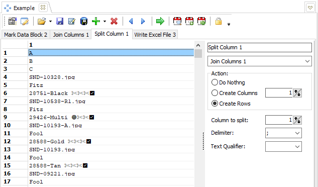318x187 pixels.
Task: Select the Fool cell in row 11
Action: pos(111,133)
